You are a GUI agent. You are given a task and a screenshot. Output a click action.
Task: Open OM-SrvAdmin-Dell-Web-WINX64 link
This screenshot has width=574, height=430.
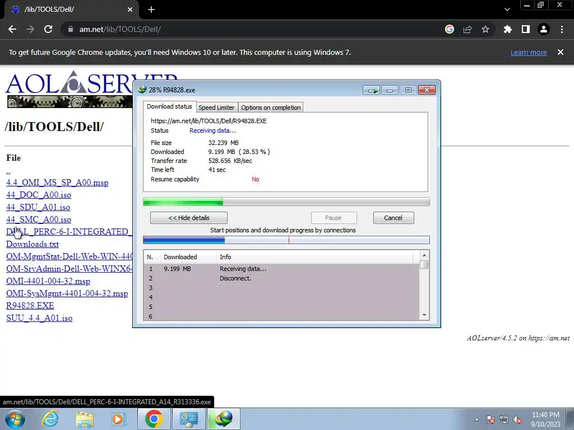(x=69, y=269)
